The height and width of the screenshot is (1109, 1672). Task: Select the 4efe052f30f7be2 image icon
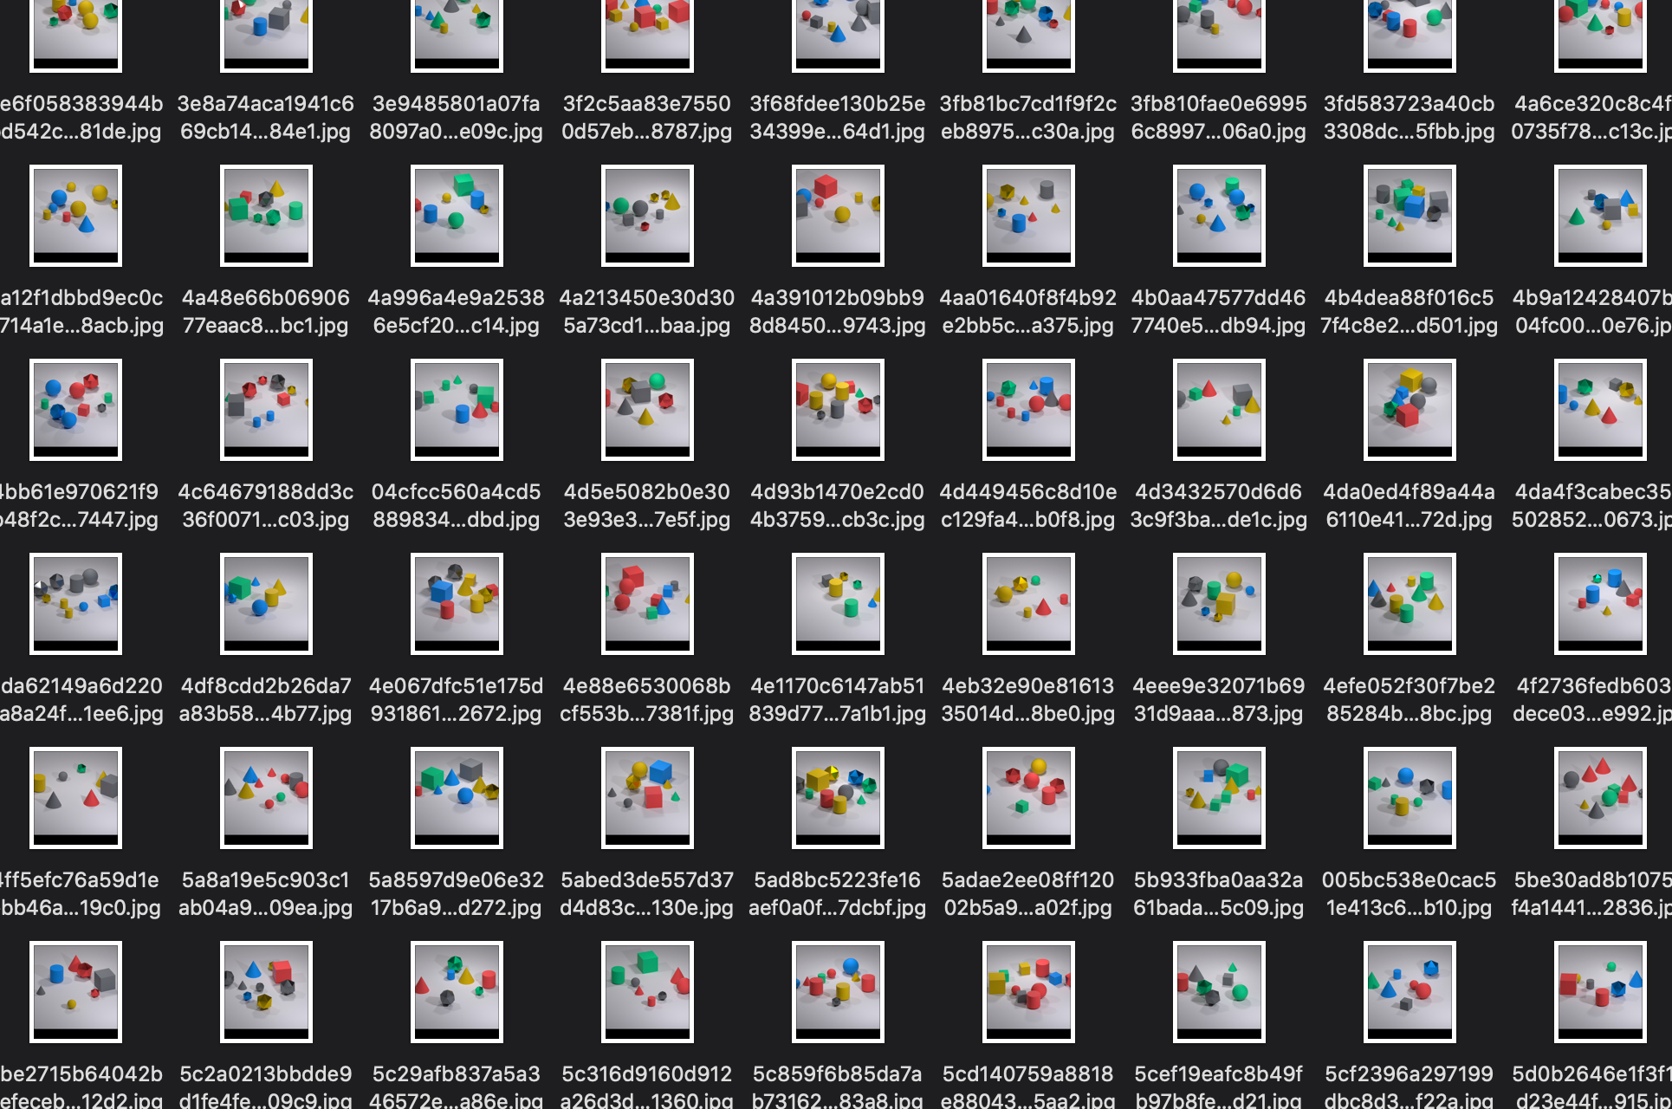point(1410,603)
